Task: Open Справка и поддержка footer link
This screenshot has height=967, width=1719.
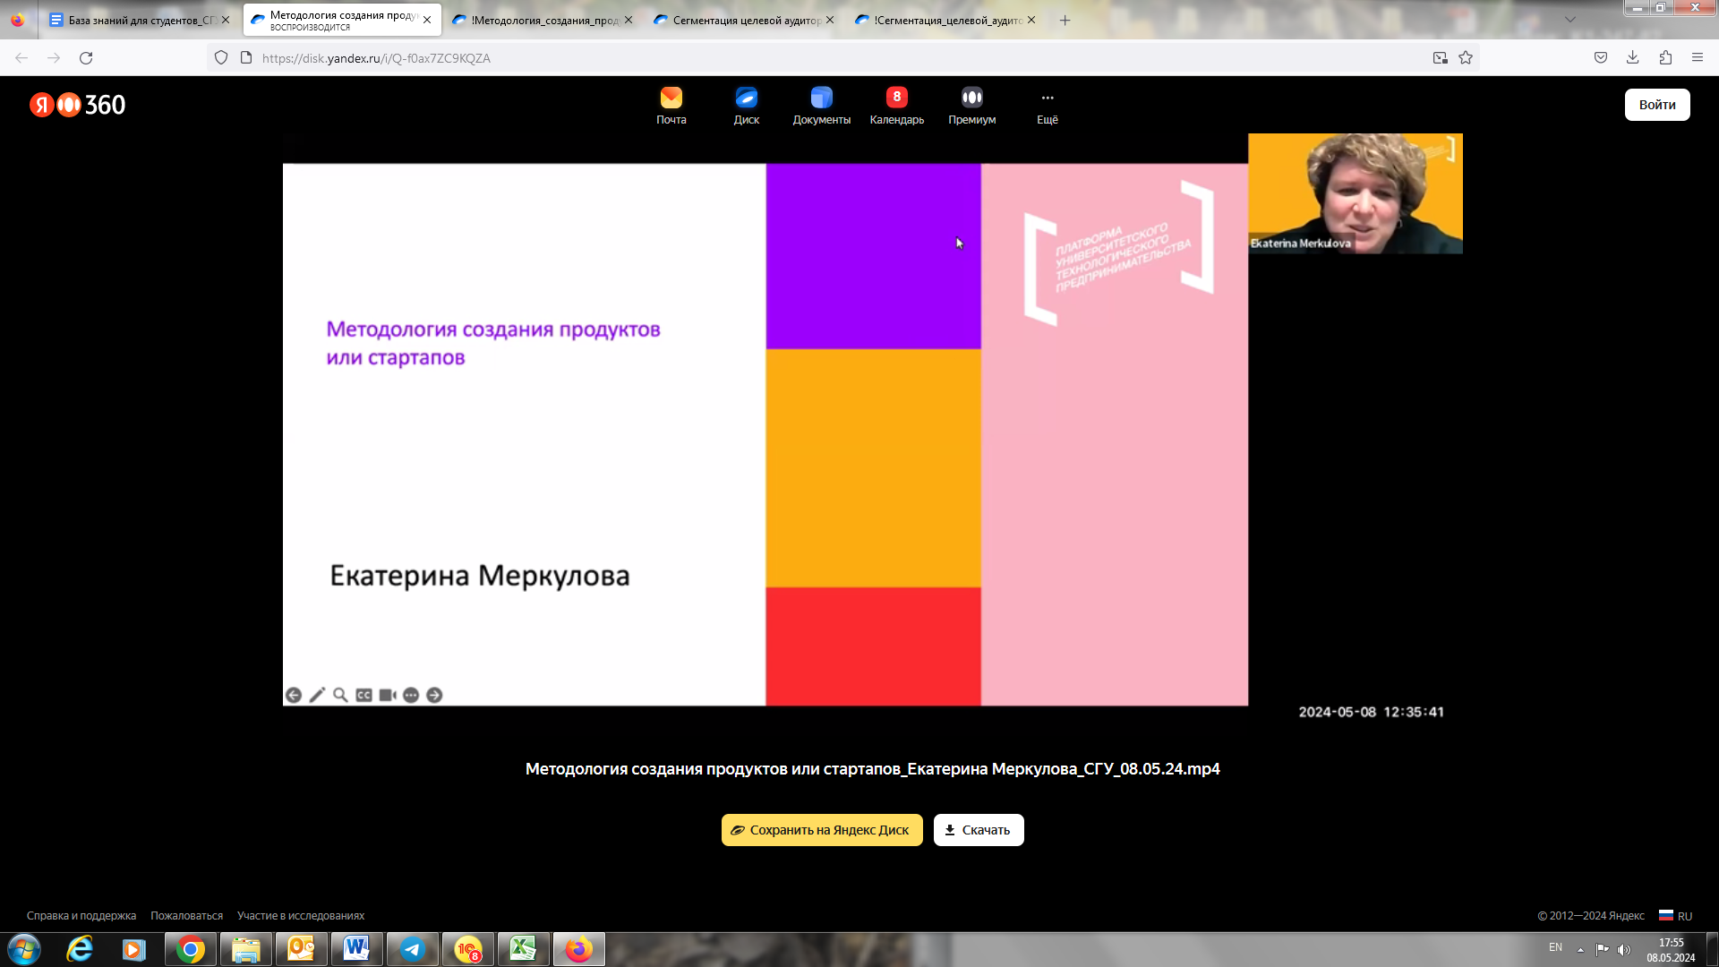Action: click(81, 916)
